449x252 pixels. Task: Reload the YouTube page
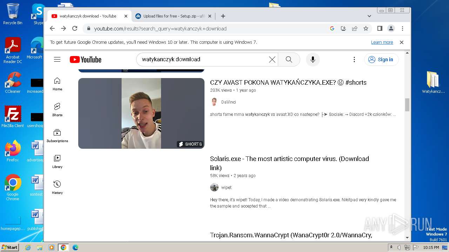pos(75,29)
